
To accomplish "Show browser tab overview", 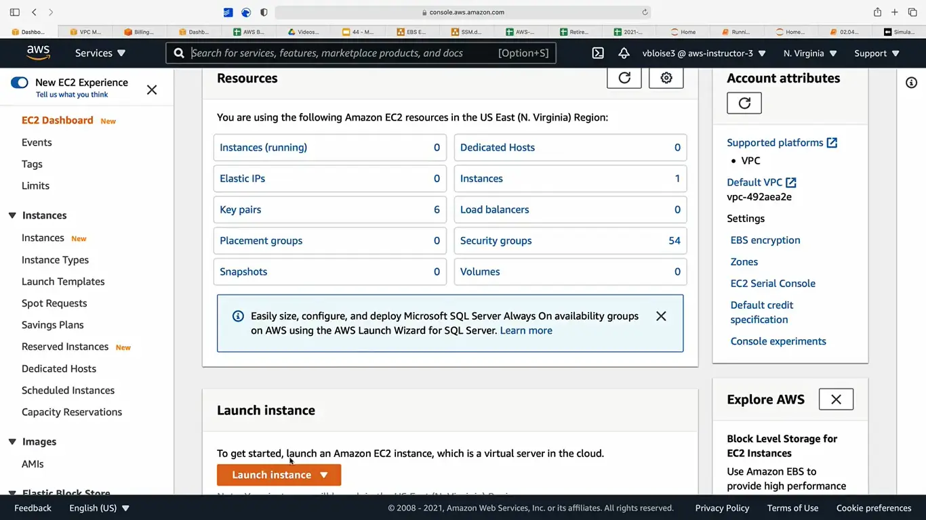I will [x=912, y=12].
